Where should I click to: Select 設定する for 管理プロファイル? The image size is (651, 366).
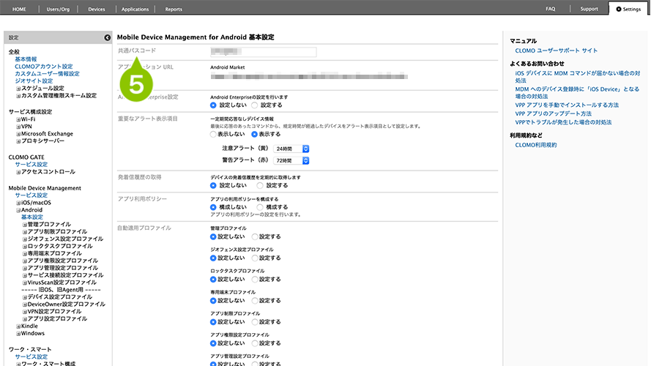[x=255, y=237]
